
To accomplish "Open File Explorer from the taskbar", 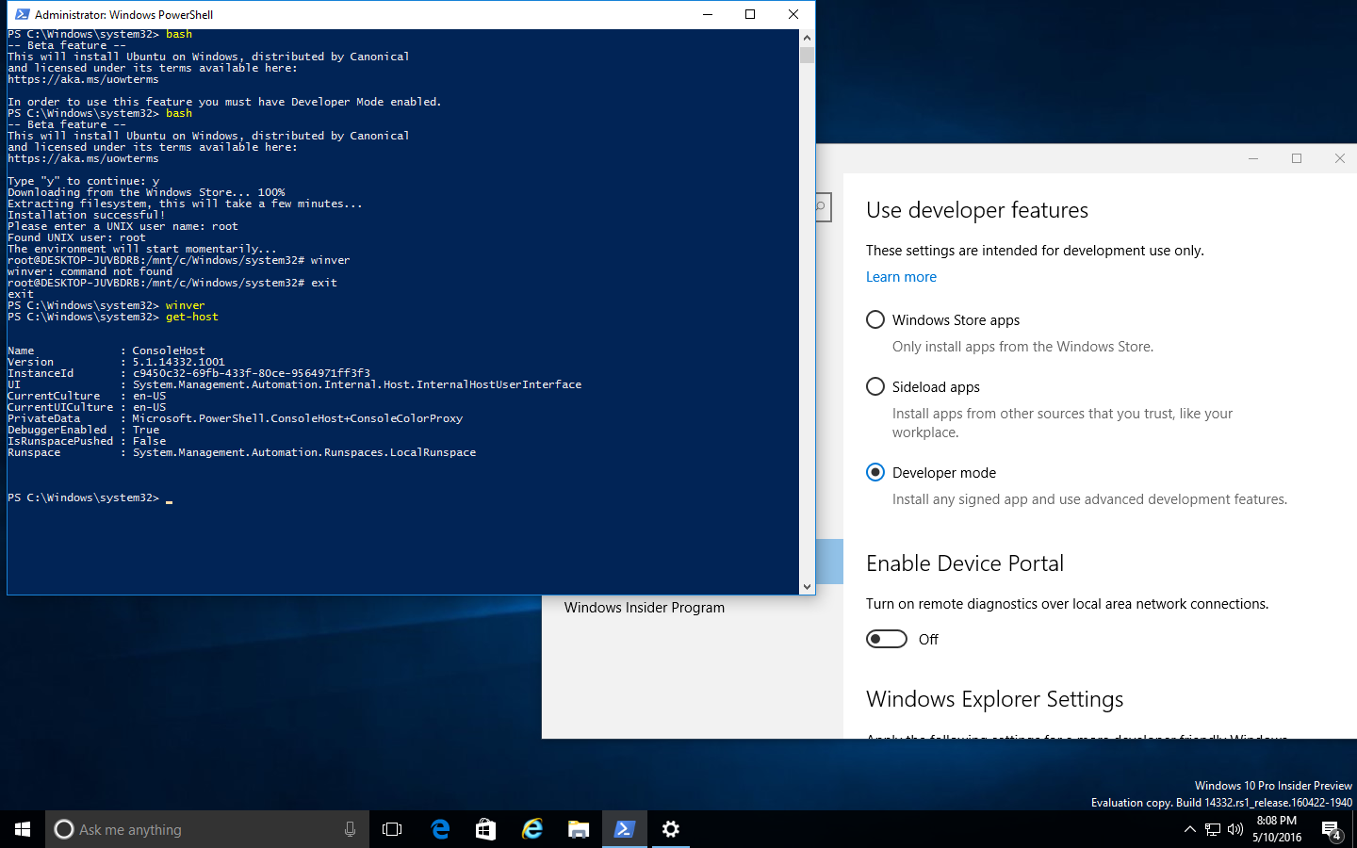I will (578, 829).
